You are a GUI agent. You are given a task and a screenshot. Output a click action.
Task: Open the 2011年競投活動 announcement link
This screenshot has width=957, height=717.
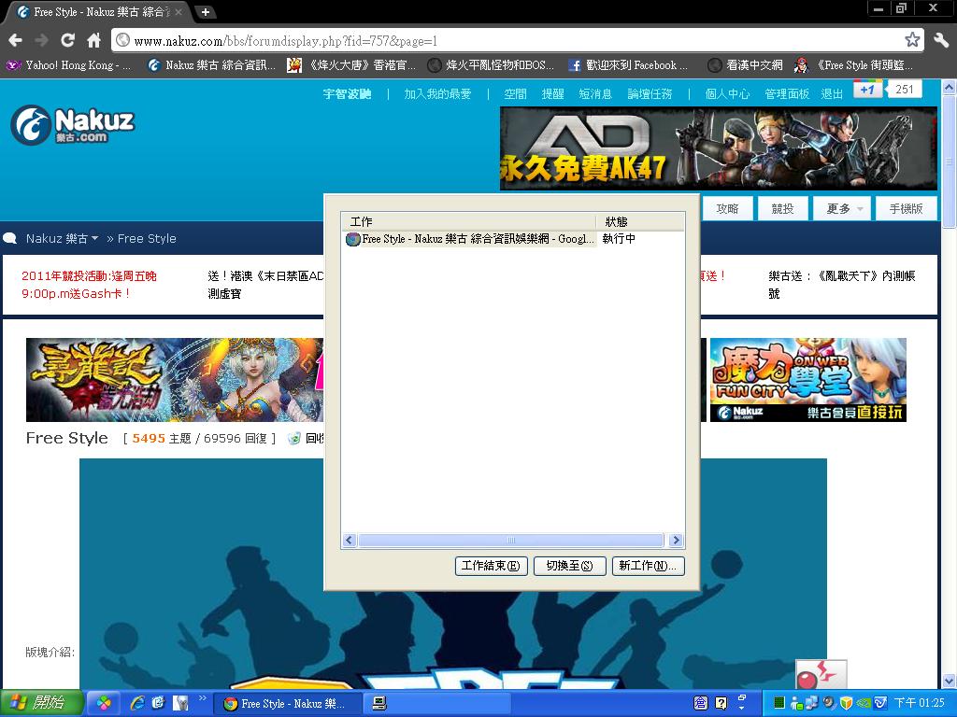click(x=89, y=285)
